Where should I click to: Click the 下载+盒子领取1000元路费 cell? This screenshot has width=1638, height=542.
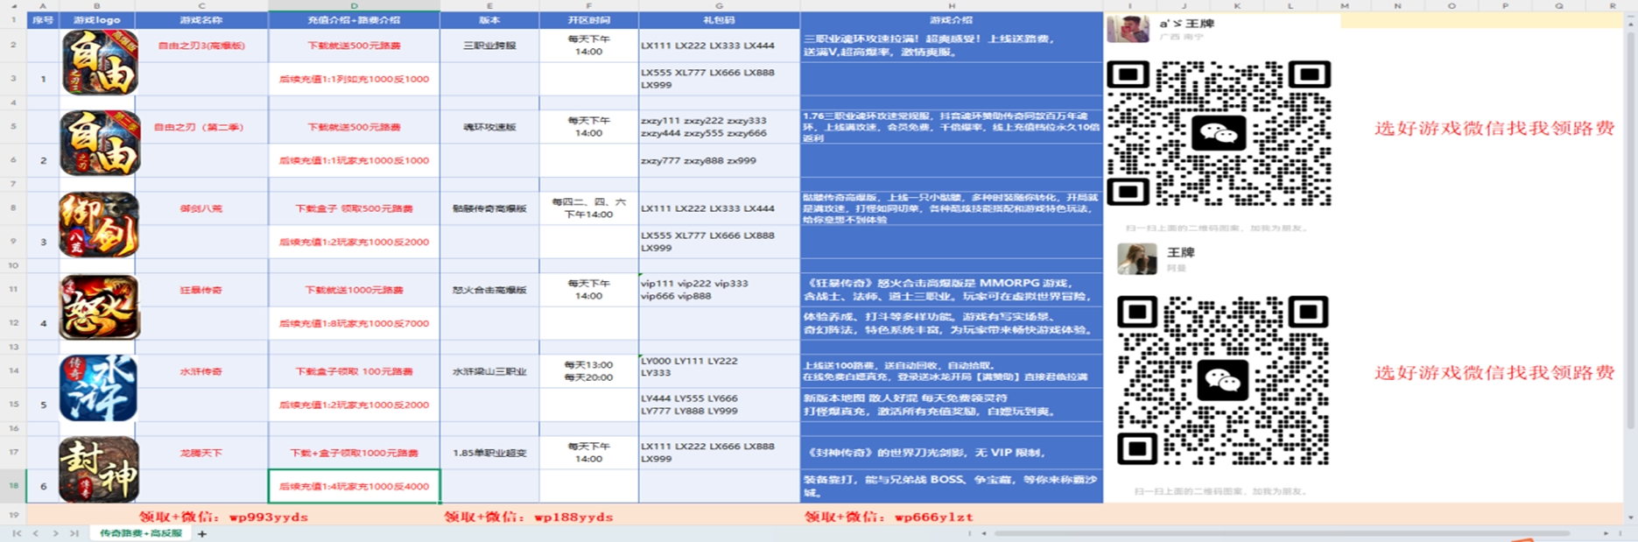(x=354, y=453)
